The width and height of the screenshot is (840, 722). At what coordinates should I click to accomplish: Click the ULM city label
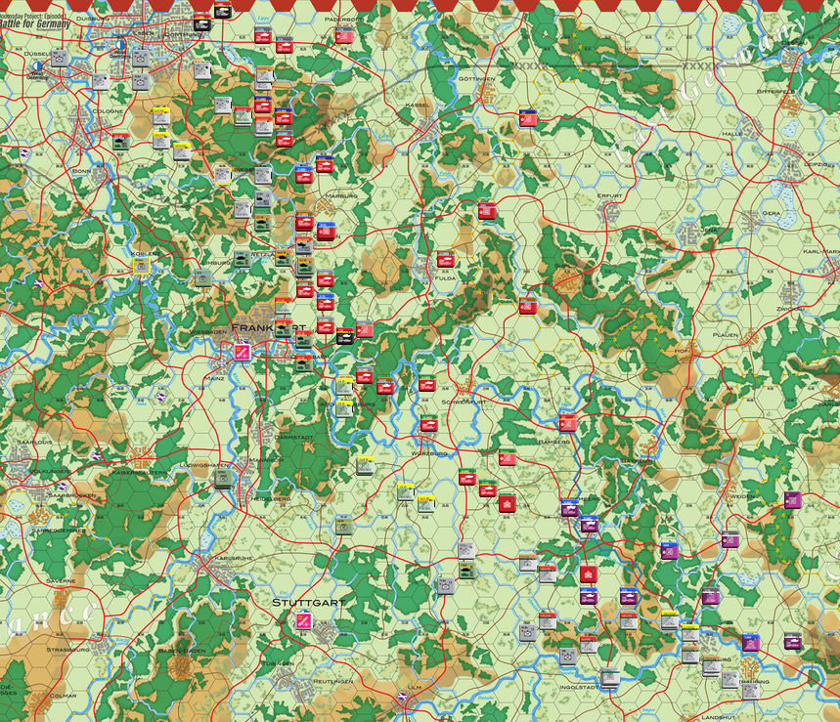tap(414, 687)
